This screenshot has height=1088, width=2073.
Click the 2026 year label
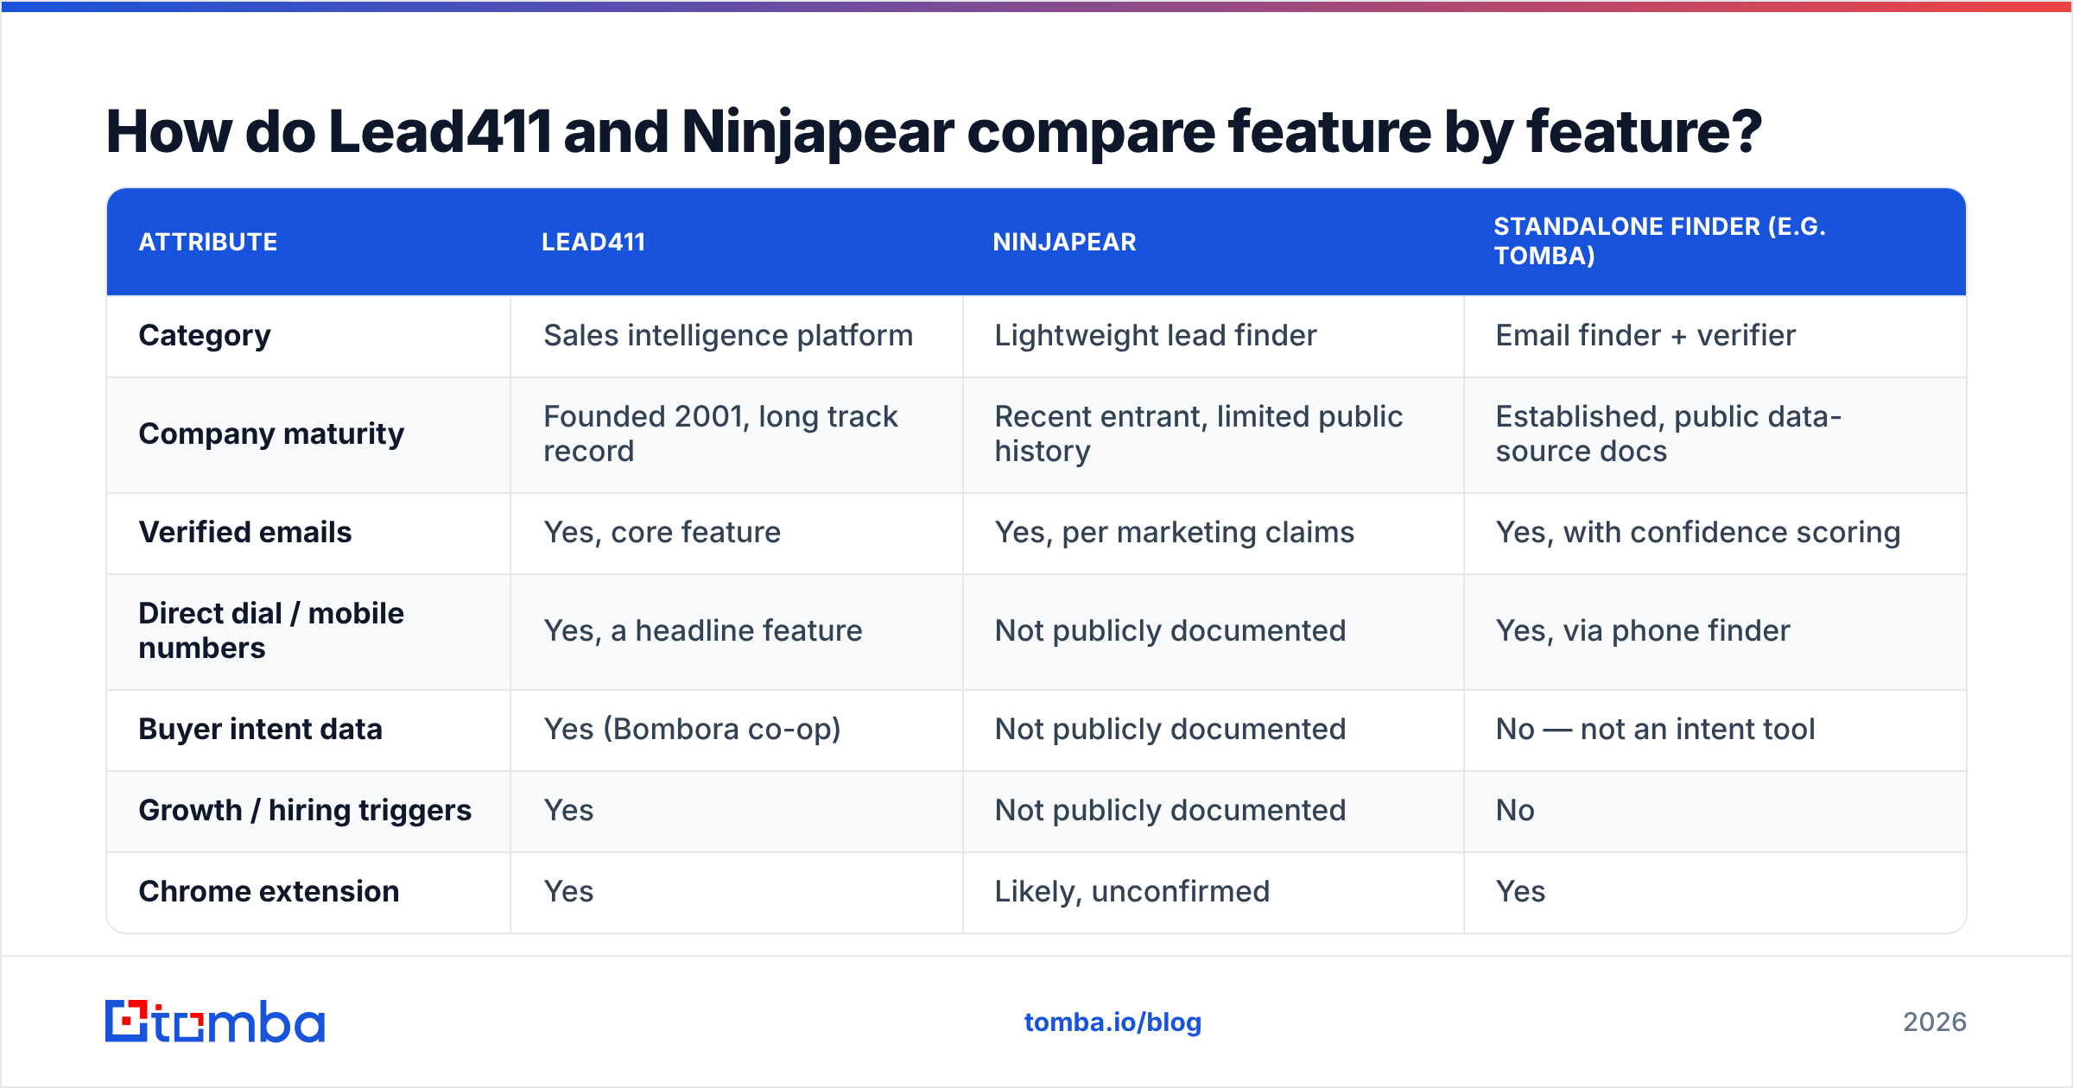point(1934,1022)
